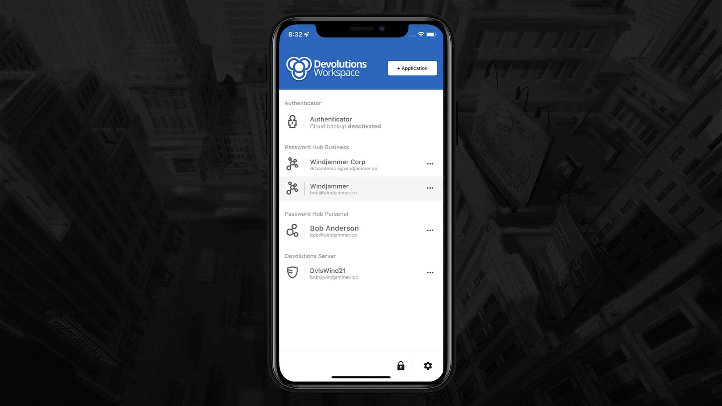Select Password Hub Personal section
Screen dimensions: 722x406
316,214
